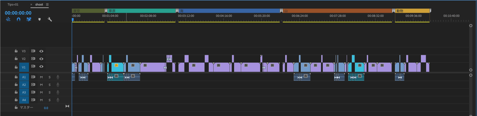
Task: Click the master track output expander icon
Action: [x=68, y=106]
